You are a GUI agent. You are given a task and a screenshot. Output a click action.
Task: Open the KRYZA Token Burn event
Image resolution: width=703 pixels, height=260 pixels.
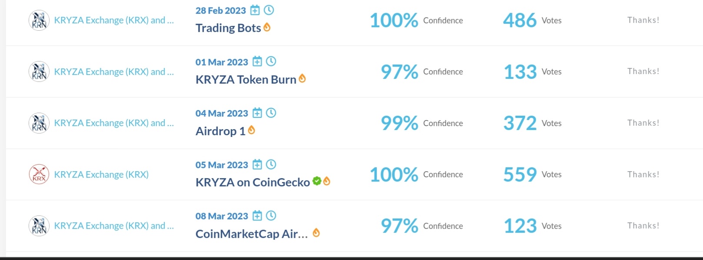tap(246, 80)
